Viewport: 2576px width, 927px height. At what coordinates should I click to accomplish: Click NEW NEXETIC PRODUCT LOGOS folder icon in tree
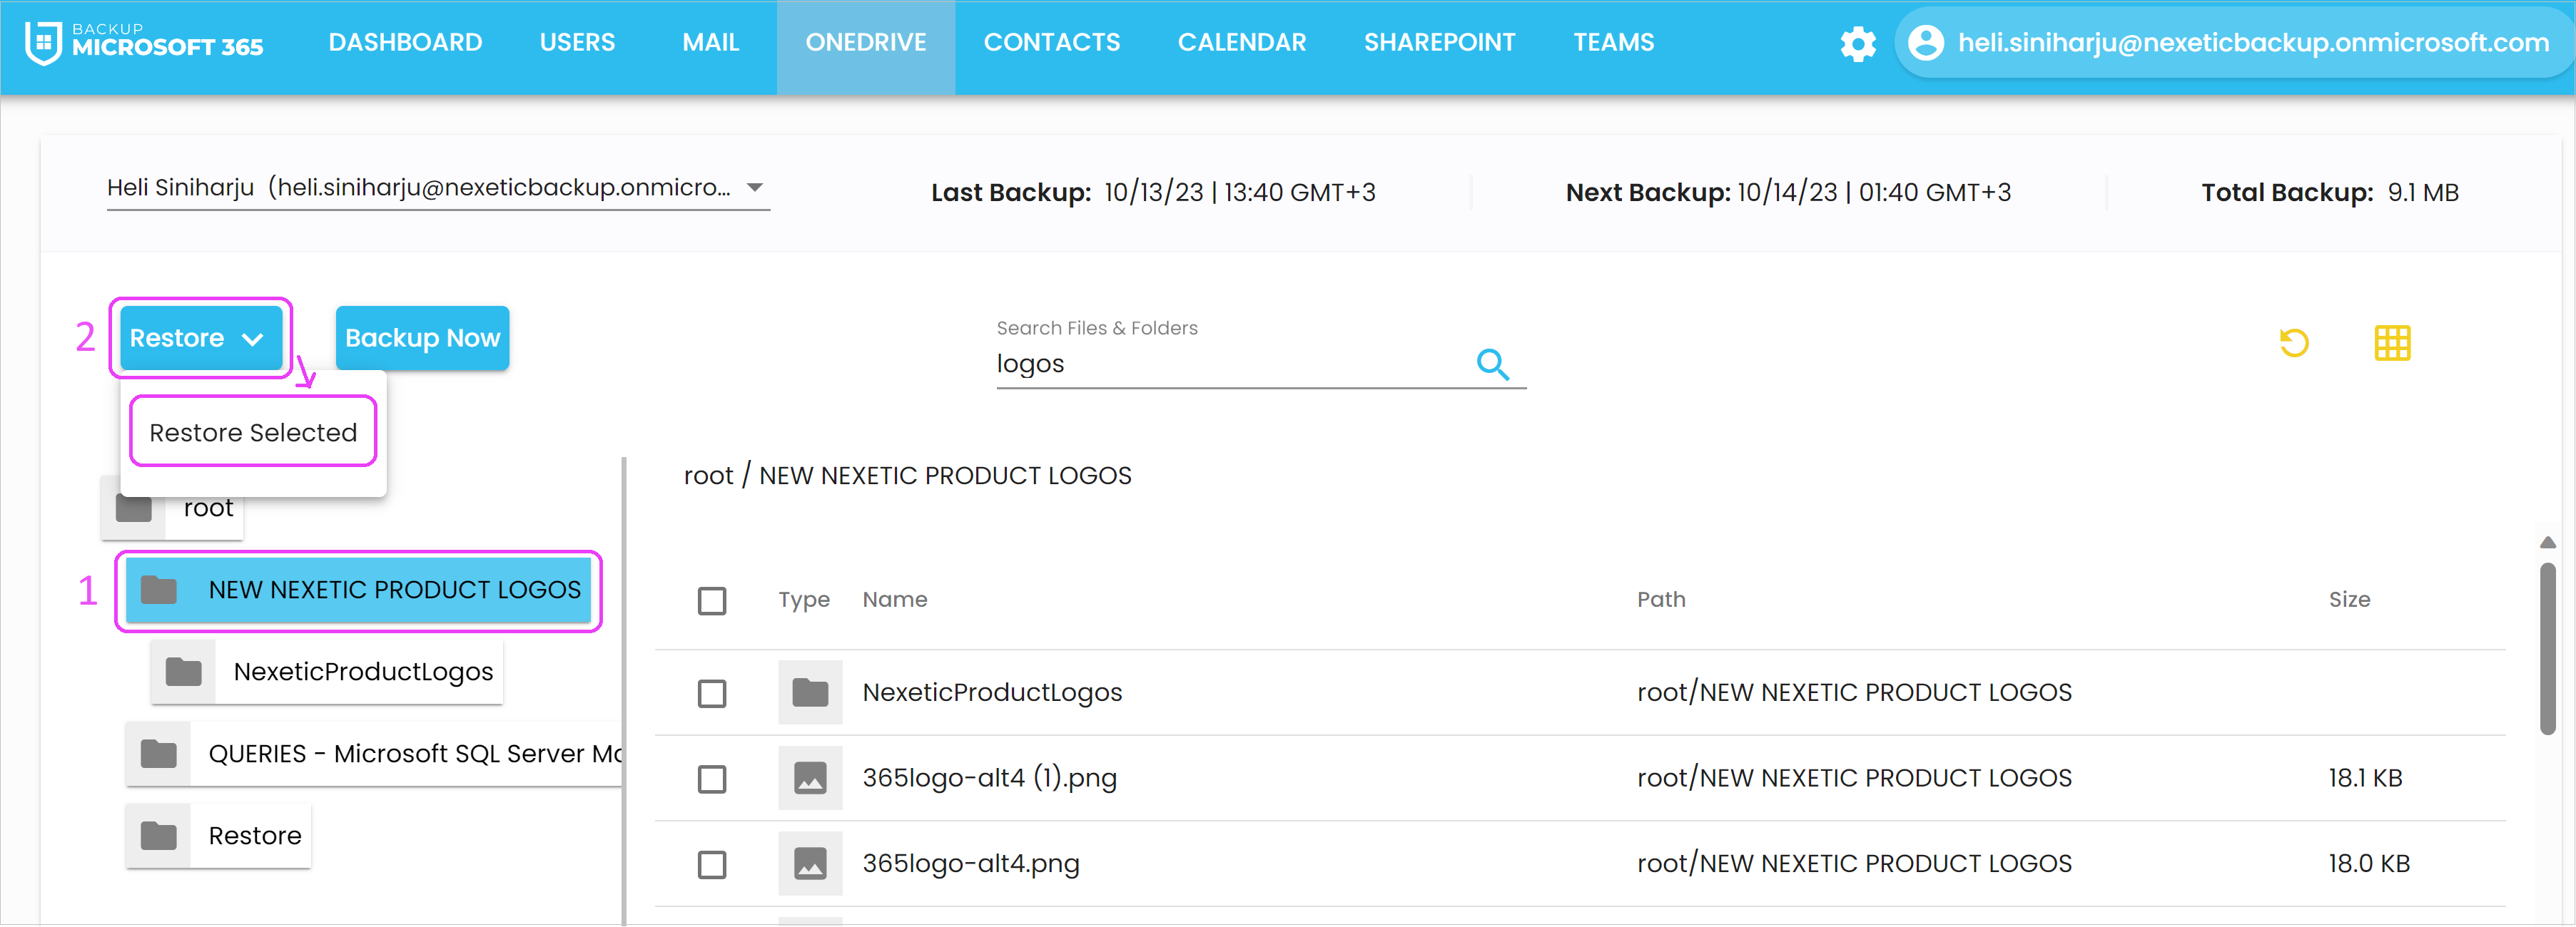pyautogui.click(x=159, y=590)
